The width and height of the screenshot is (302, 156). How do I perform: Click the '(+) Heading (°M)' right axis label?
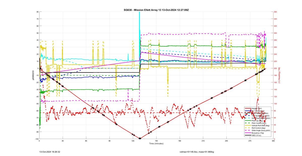(x=279, y=75)
